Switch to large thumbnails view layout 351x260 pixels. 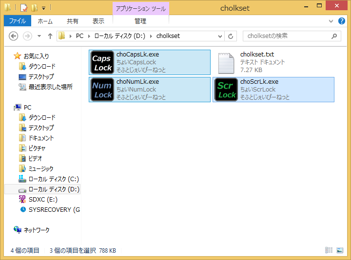(x=340, y=250)
